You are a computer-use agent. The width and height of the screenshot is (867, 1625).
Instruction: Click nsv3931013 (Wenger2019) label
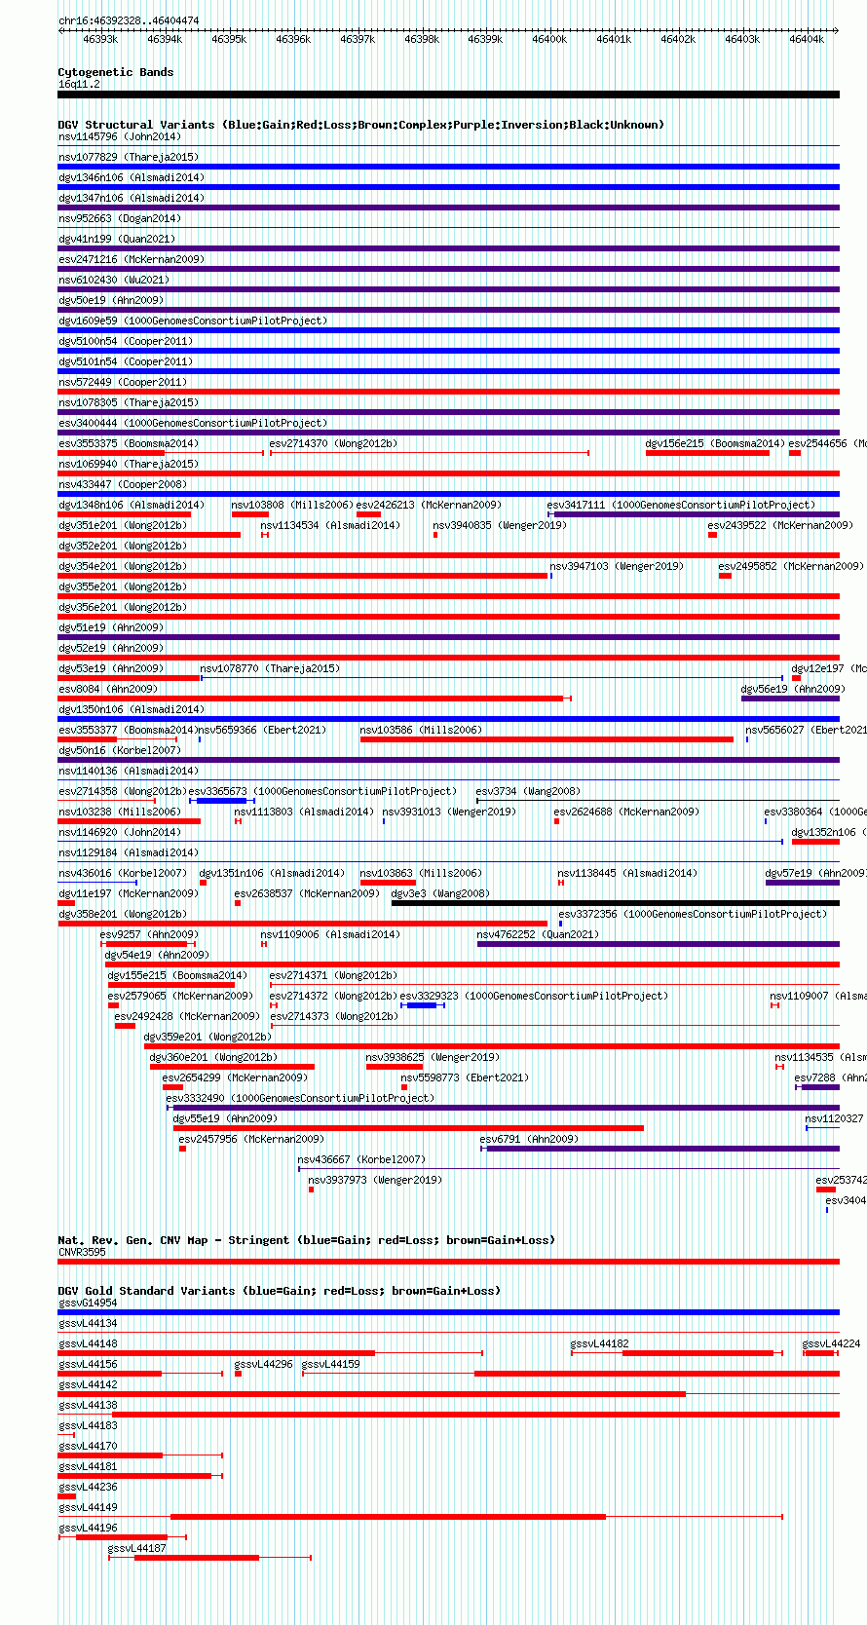click(x=449, y=812)
